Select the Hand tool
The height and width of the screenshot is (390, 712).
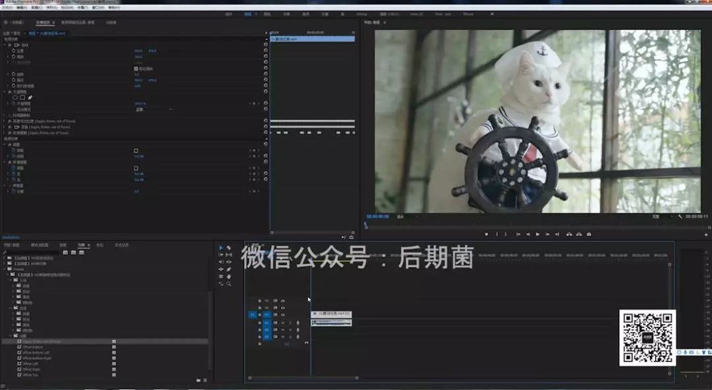coord(229,277)
